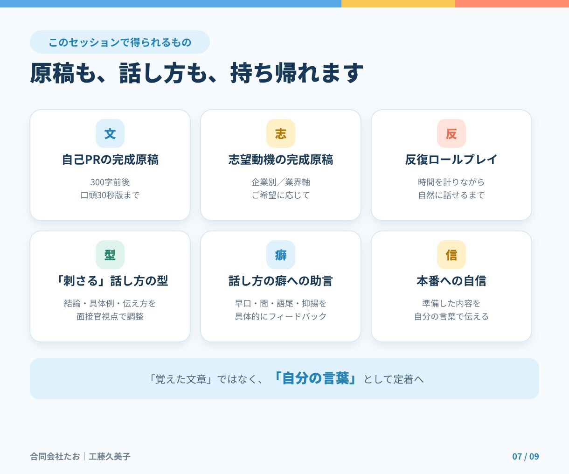Viewport: 569px width, 474px height.
Task: Click the text 早口・間・語尾・抑揚を
Action: [x=281, y=303]
